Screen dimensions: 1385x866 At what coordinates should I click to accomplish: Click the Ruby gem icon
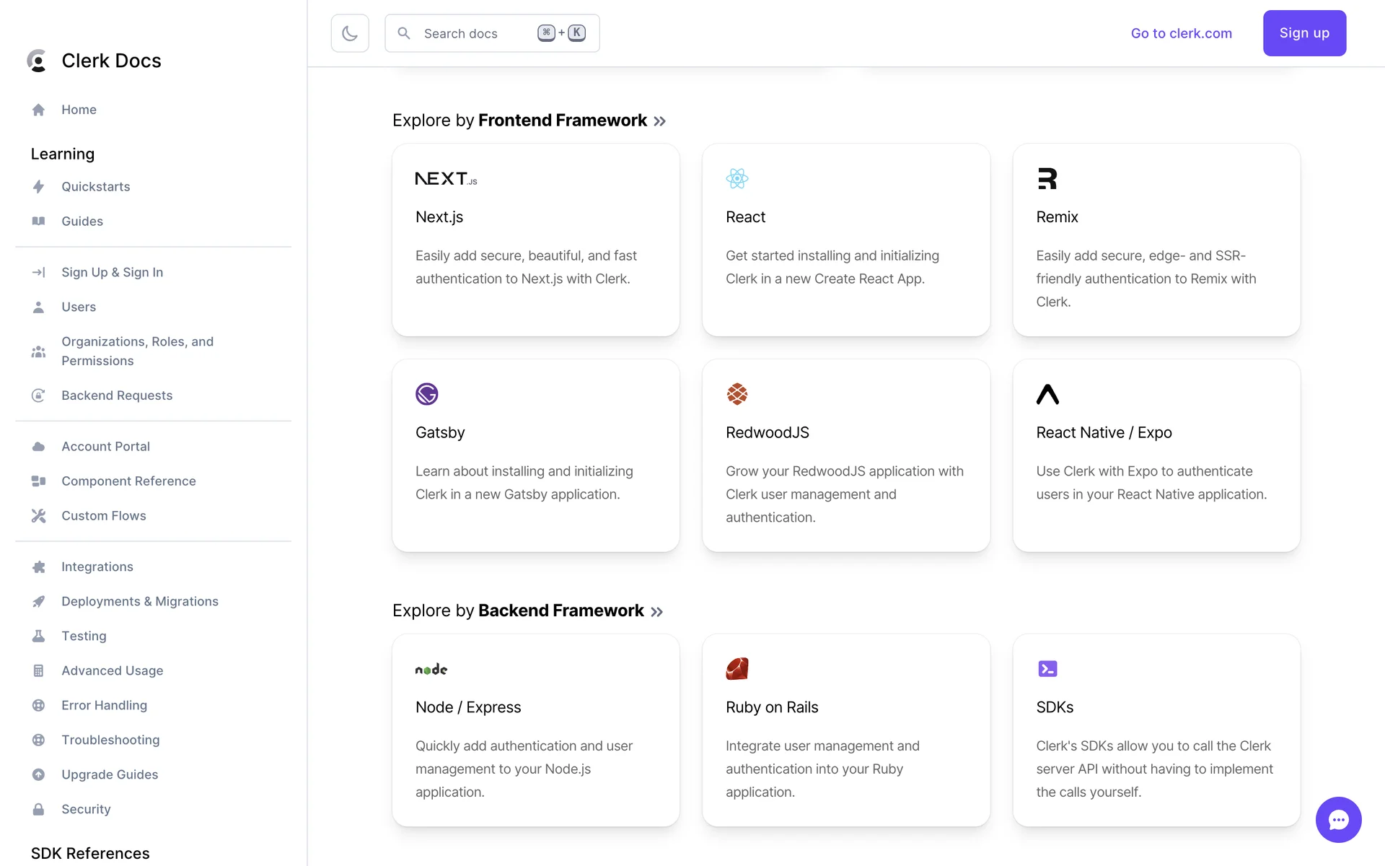pos(737,669)
